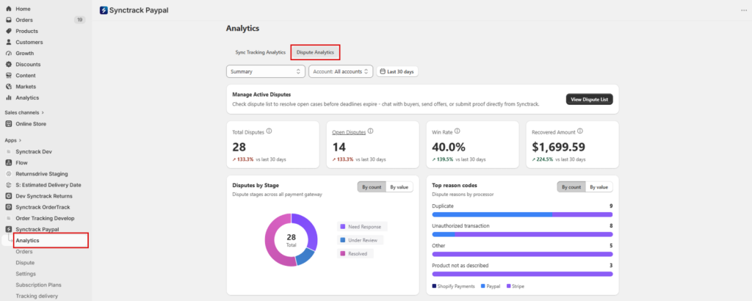
Task: Click the Synctrack Dev app icon
Action: point(9,151)
